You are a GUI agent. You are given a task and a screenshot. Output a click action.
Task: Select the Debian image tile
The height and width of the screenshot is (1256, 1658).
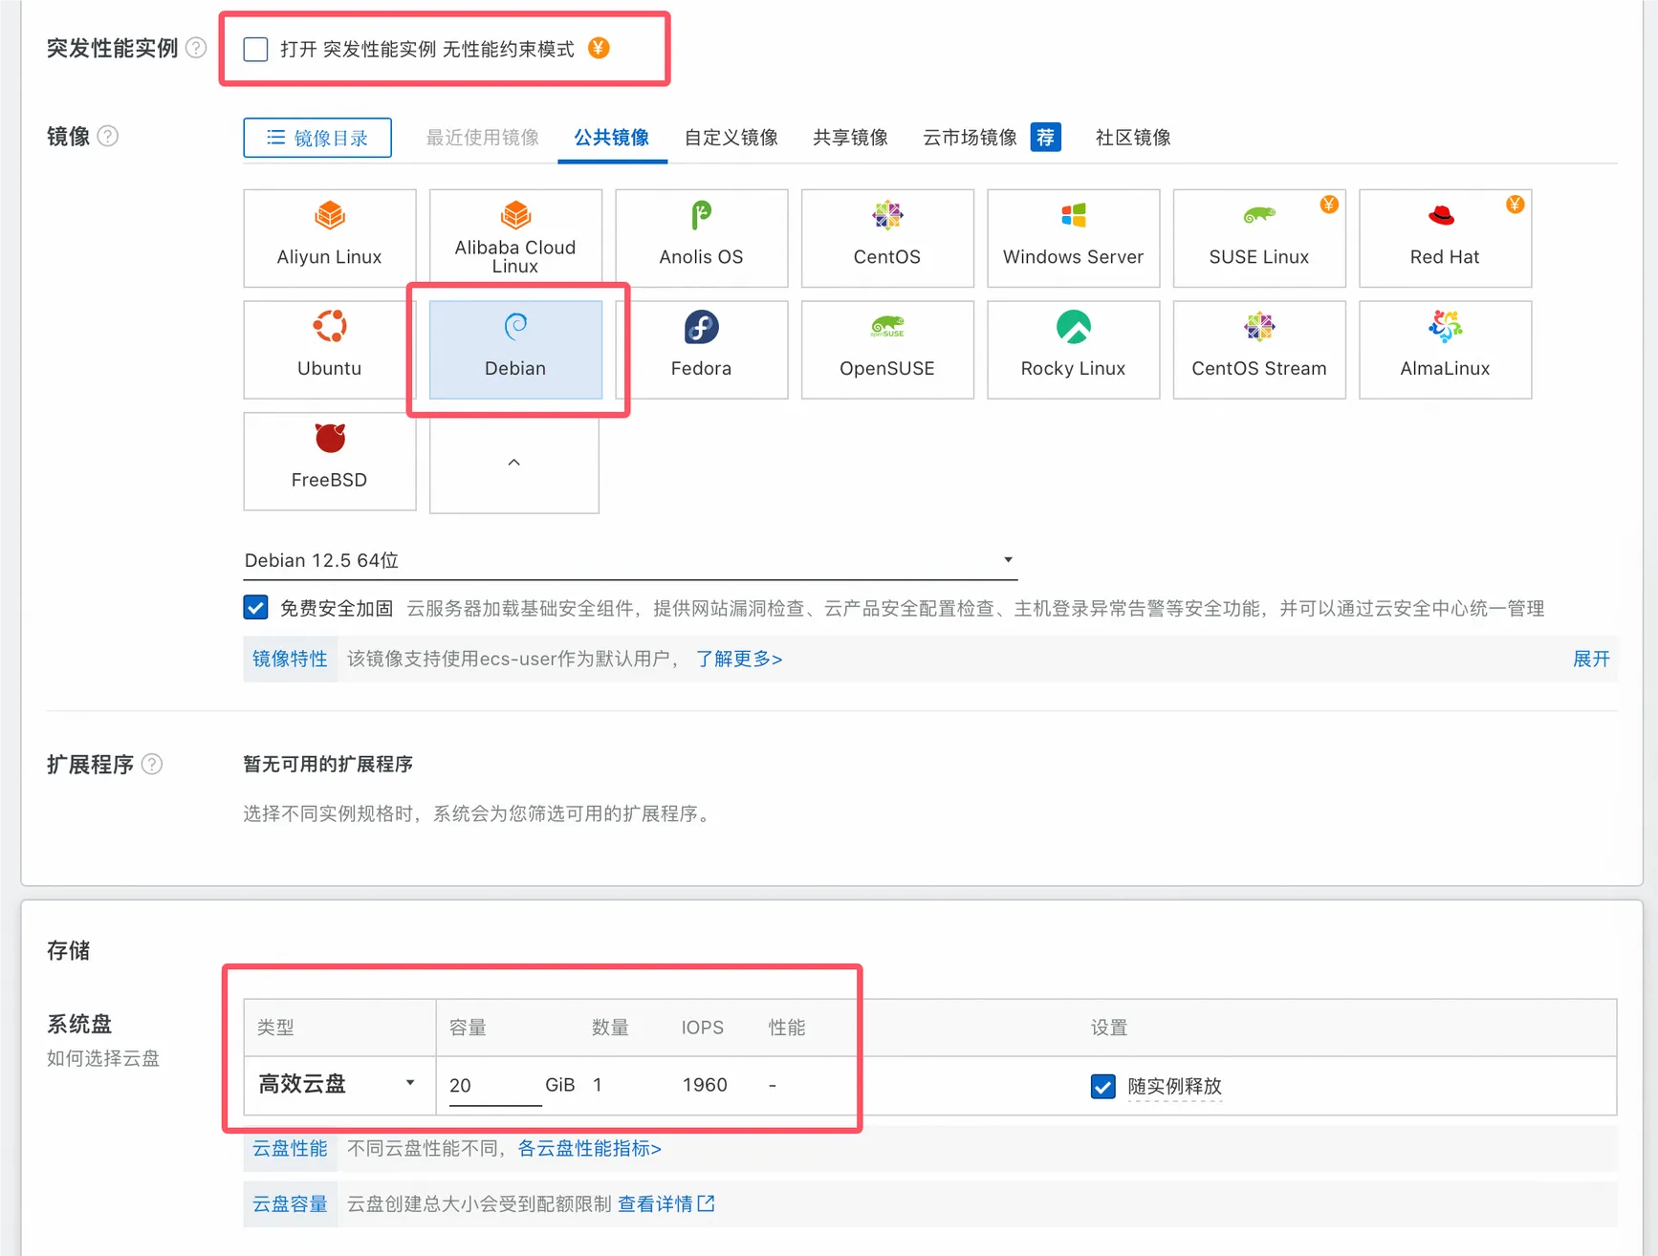pos(515,350)
